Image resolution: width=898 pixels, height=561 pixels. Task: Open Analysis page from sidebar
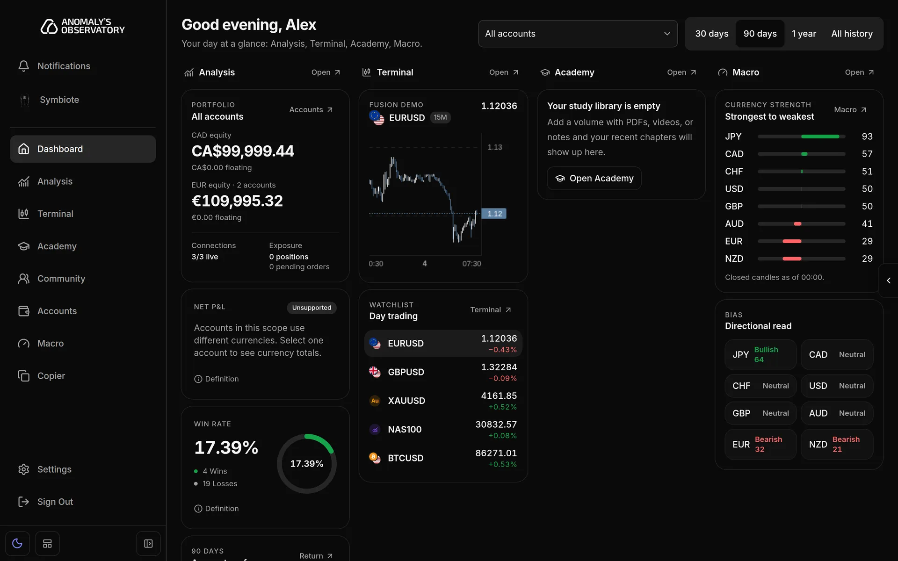[83, 181]
